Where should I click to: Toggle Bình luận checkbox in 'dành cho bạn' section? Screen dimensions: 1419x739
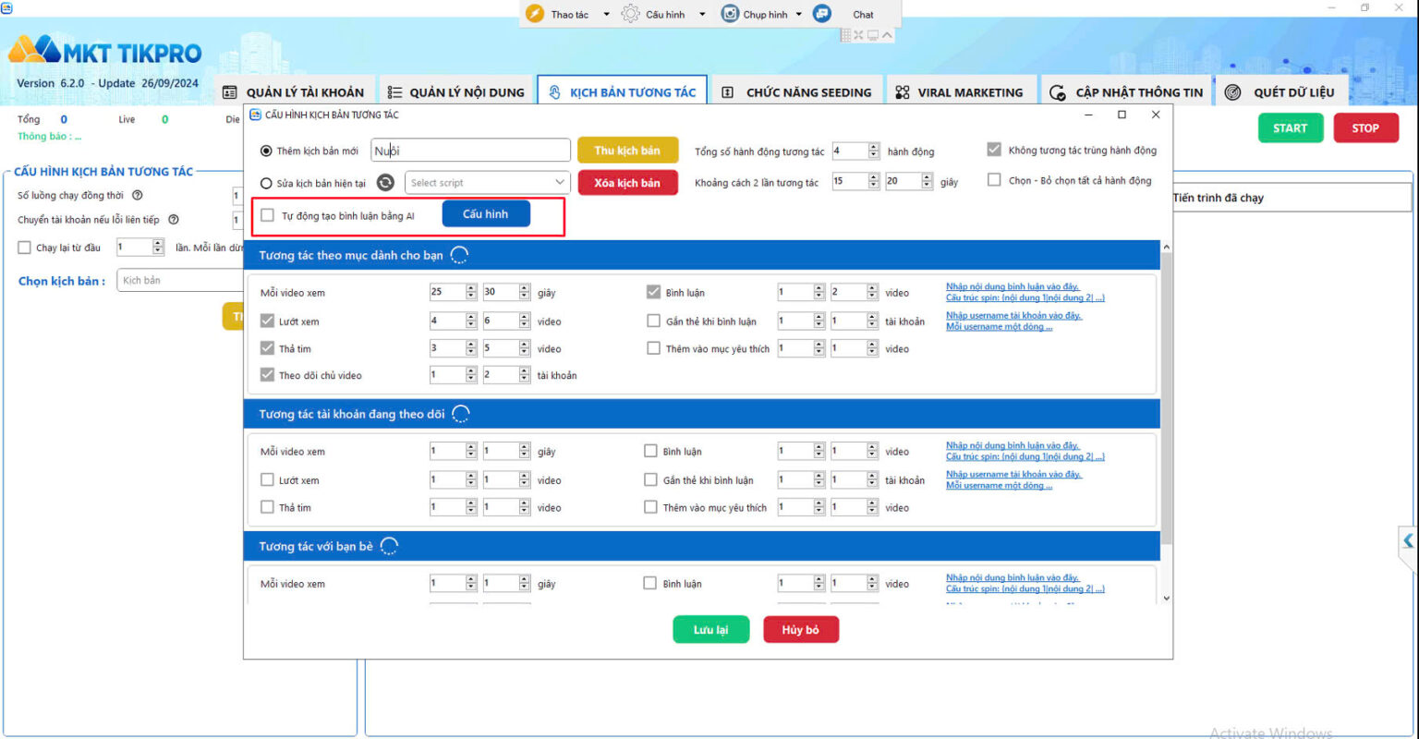coord(653,293)
